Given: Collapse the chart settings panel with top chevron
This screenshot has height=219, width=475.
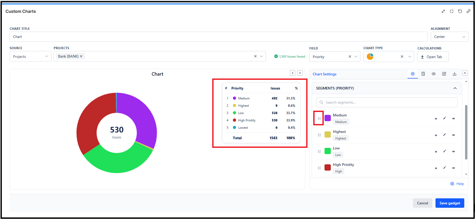Looking at the screenshot, I should (465, 73).
